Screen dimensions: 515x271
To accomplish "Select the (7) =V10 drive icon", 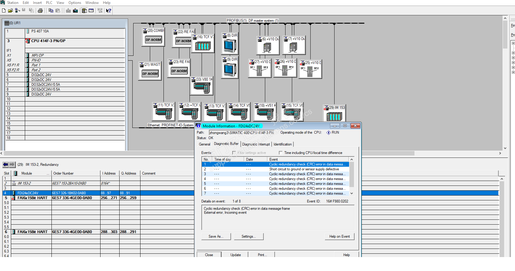I will [294, 45].
